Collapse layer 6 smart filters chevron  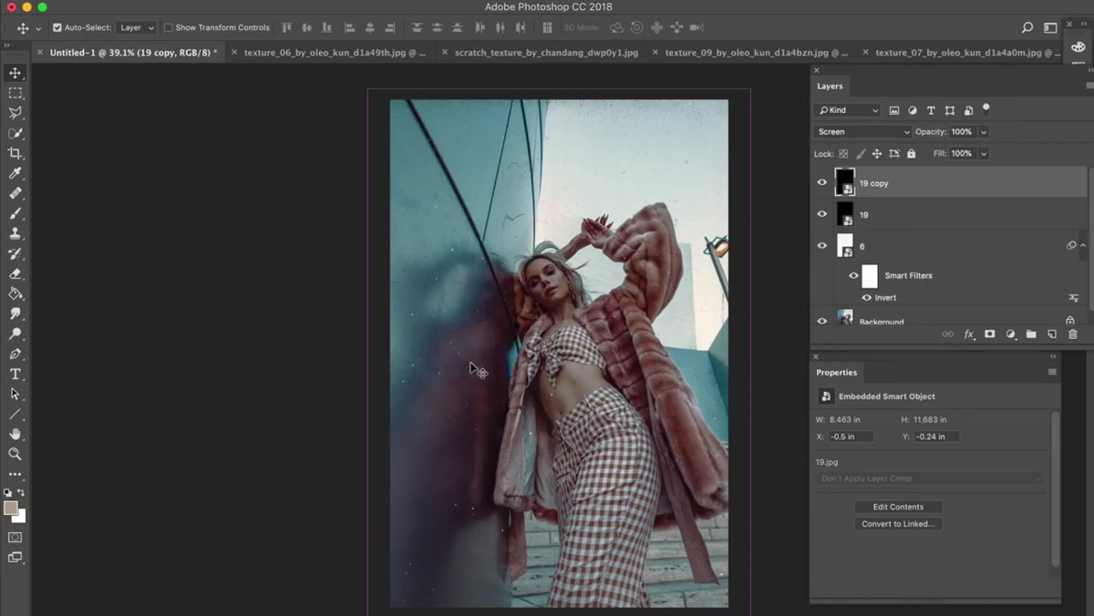click(1083, 246)
